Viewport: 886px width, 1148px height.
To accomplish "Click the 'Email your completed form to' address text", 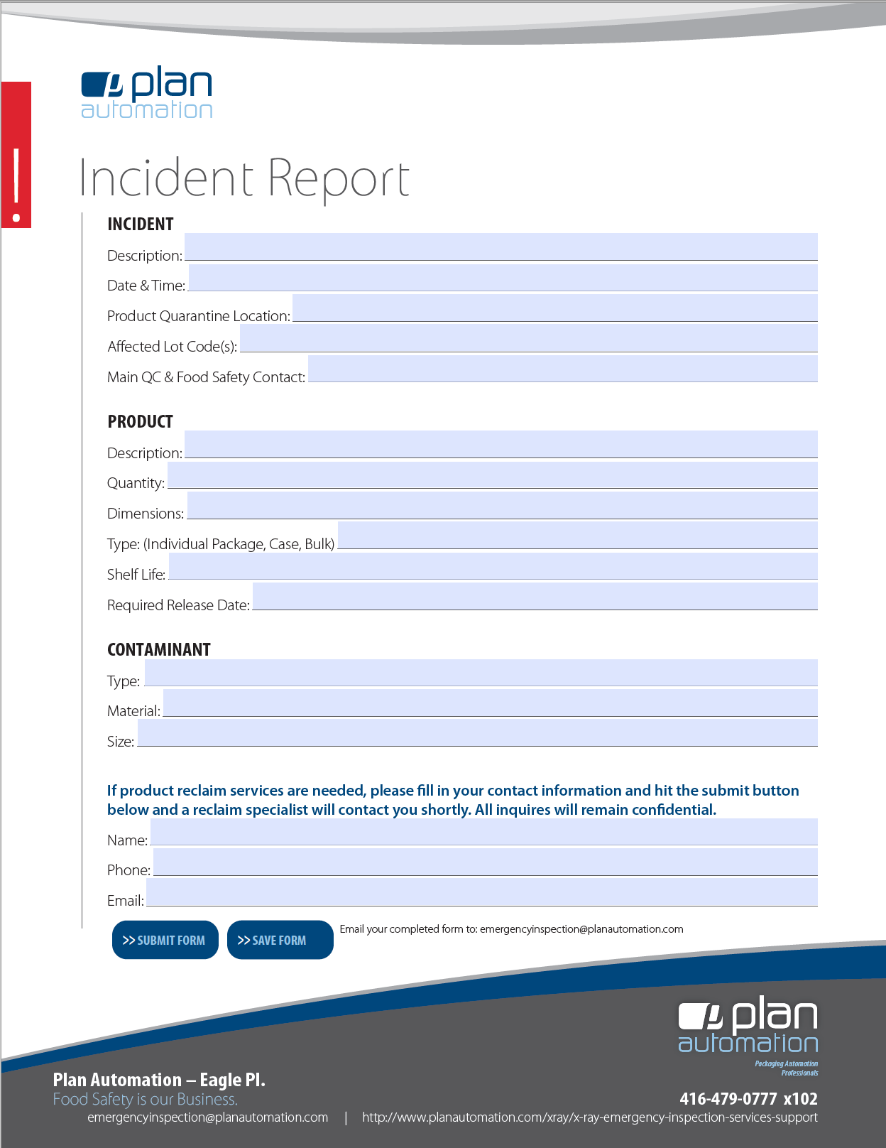I will tap(511, 929).
